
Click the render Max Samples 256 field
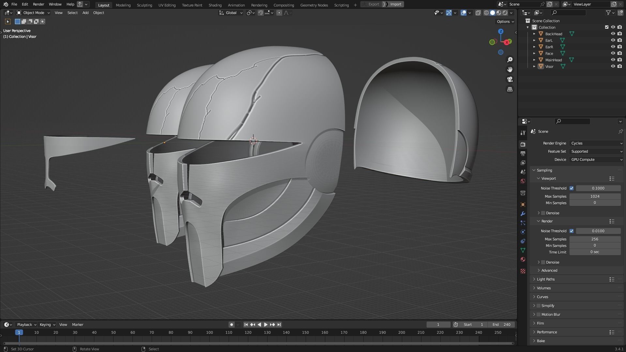595,239
